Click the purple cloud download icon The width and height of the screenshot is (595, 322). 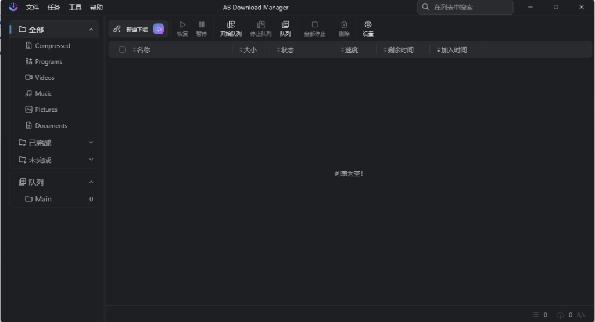pos(158,29)
